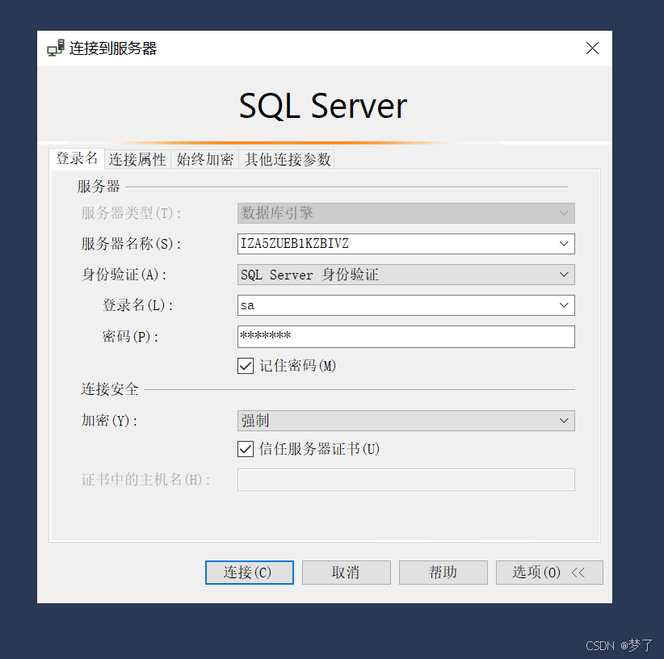Screen dimensions: 664x659
Task: Click the server connection icon in title bar
Action: (x=56, y=48)
